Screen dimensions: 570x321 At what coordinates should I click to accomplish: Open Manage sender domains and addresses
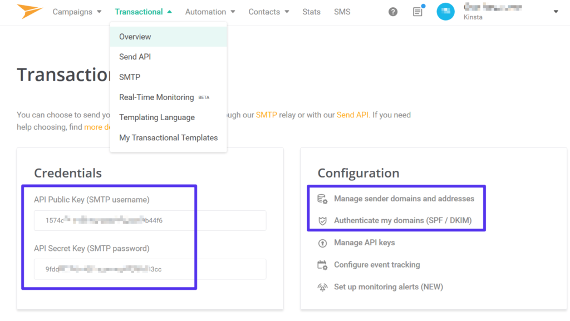coord(404,198)
